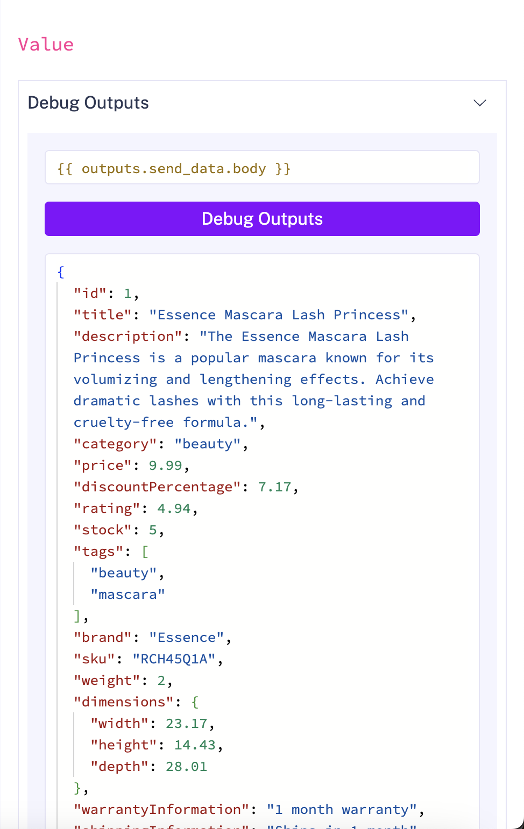Click the Debug Outputs purple button

tap(262, 219)
